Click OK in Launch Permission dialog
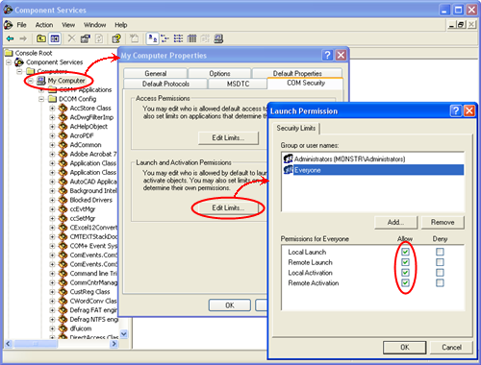Image resolution: width=481 pixels, height=365 pixels. pyautogui.click(x=405, y=347)
